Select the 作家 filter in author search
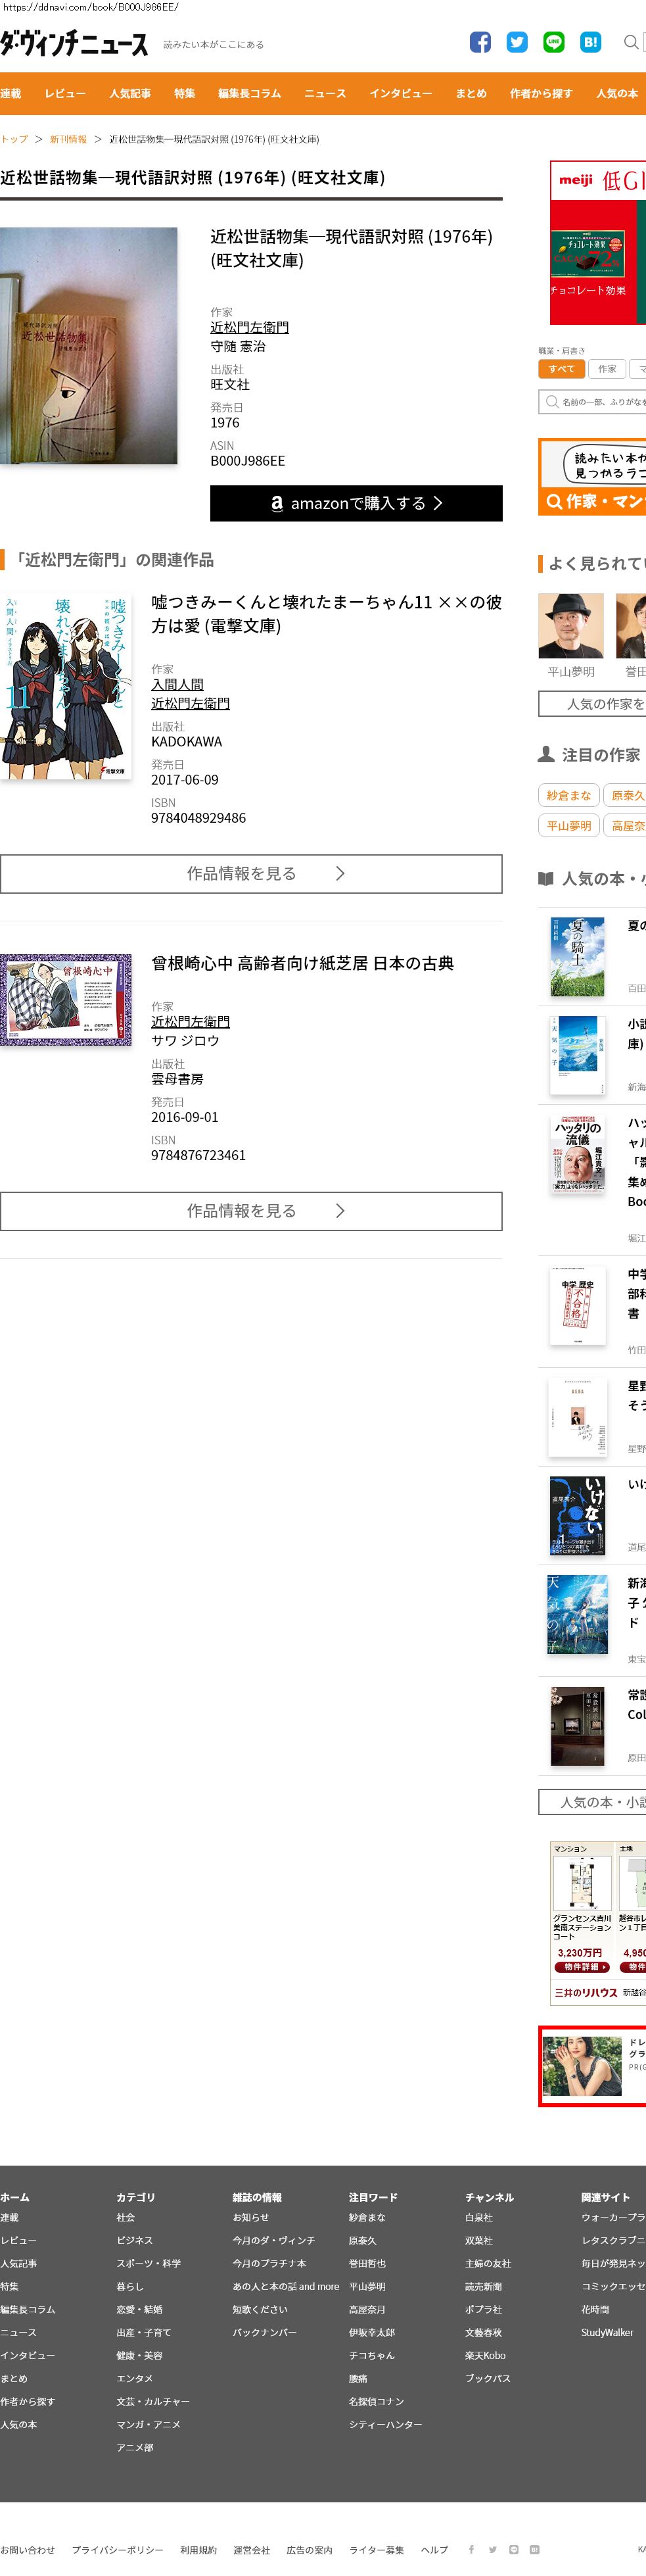The image size is (646, 2576). point(607,369)
